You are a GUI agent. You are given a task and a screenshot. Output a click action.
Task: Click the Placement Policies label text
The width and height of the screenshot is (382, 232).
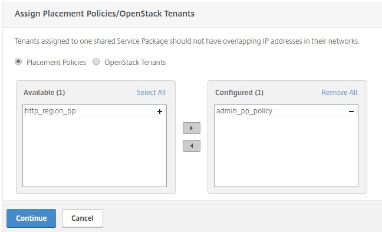click(56, 63)
